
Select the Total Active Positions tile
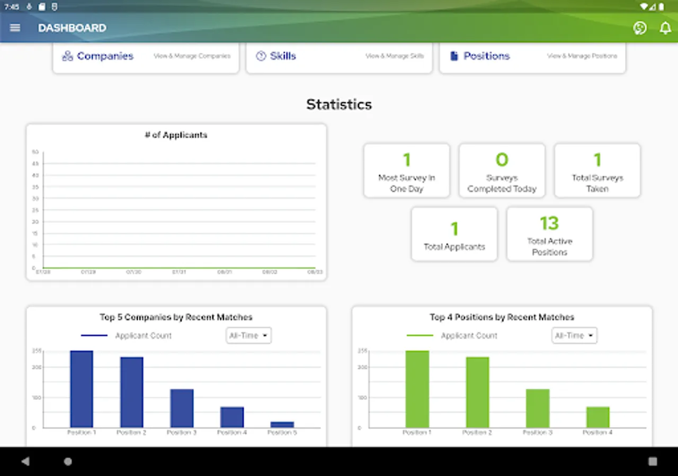click(x=549, y=234)
